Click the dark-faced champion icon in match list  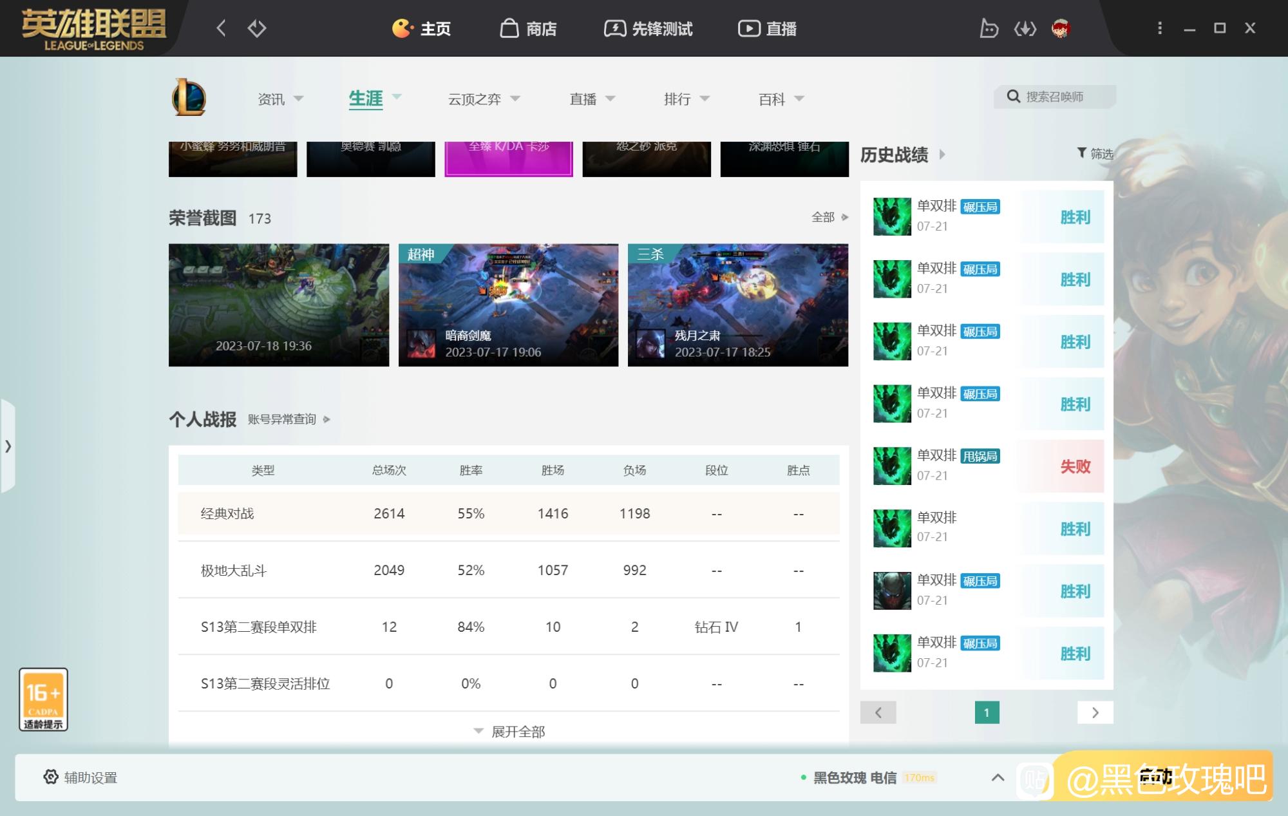tap(892, 591)
